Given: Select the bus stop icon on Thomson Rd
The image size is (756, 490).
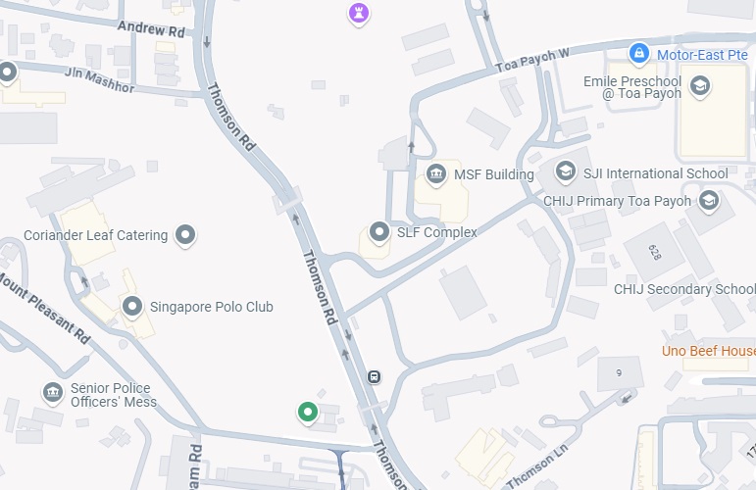Looking at the screenshot, I should tap(375, 376).
